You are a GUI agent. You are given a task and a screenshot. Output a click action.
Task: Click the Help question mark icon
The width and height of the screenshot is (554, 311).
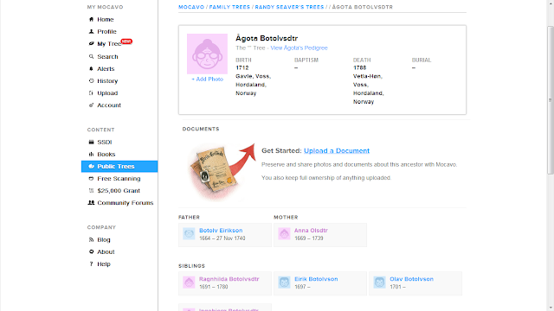click(91, 263)
